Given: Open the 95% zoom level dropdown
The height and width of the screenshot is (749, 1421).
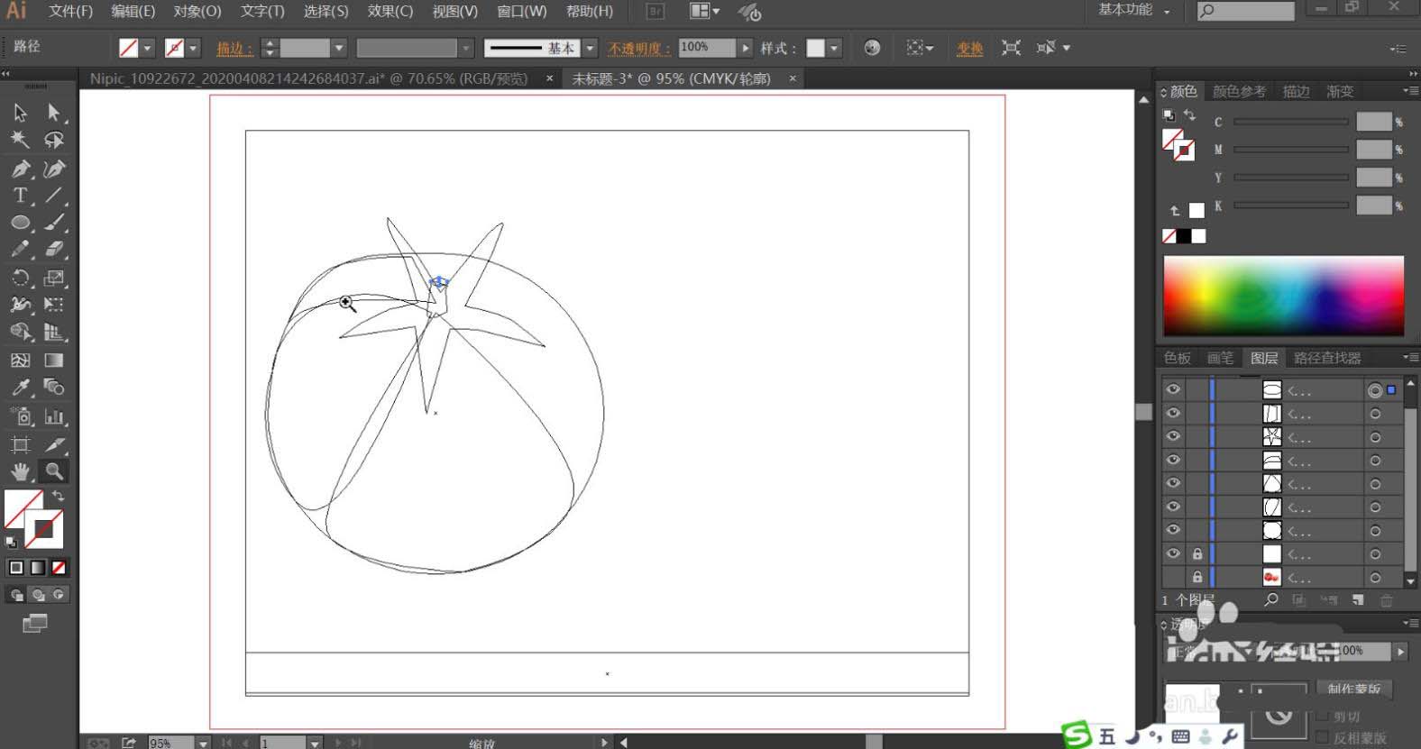Looking at the screenshot, I should click(x=203, y=743).
